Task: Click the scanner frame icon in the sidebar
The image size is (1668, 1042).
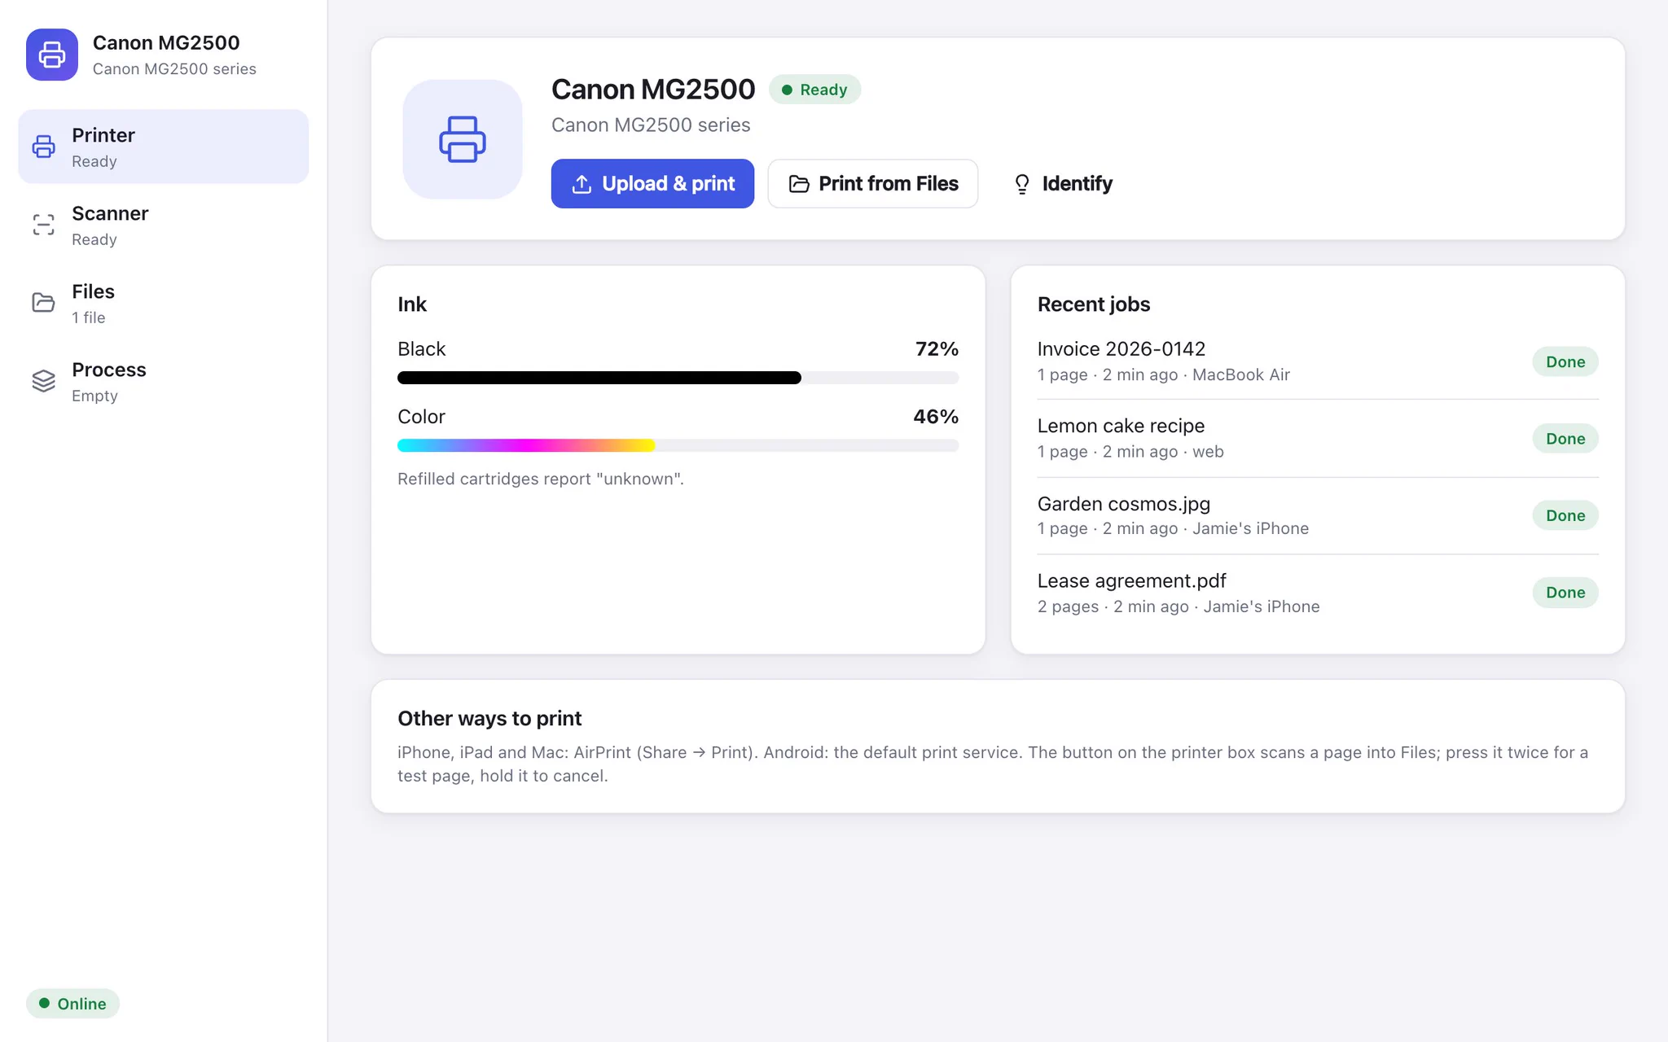Action: click(44, 225)
